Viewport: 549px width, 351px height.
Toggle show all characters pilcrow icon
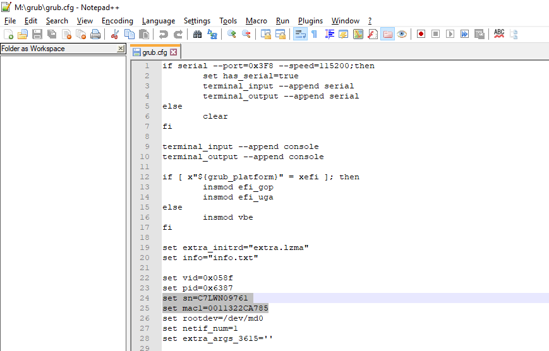[315, 34]
